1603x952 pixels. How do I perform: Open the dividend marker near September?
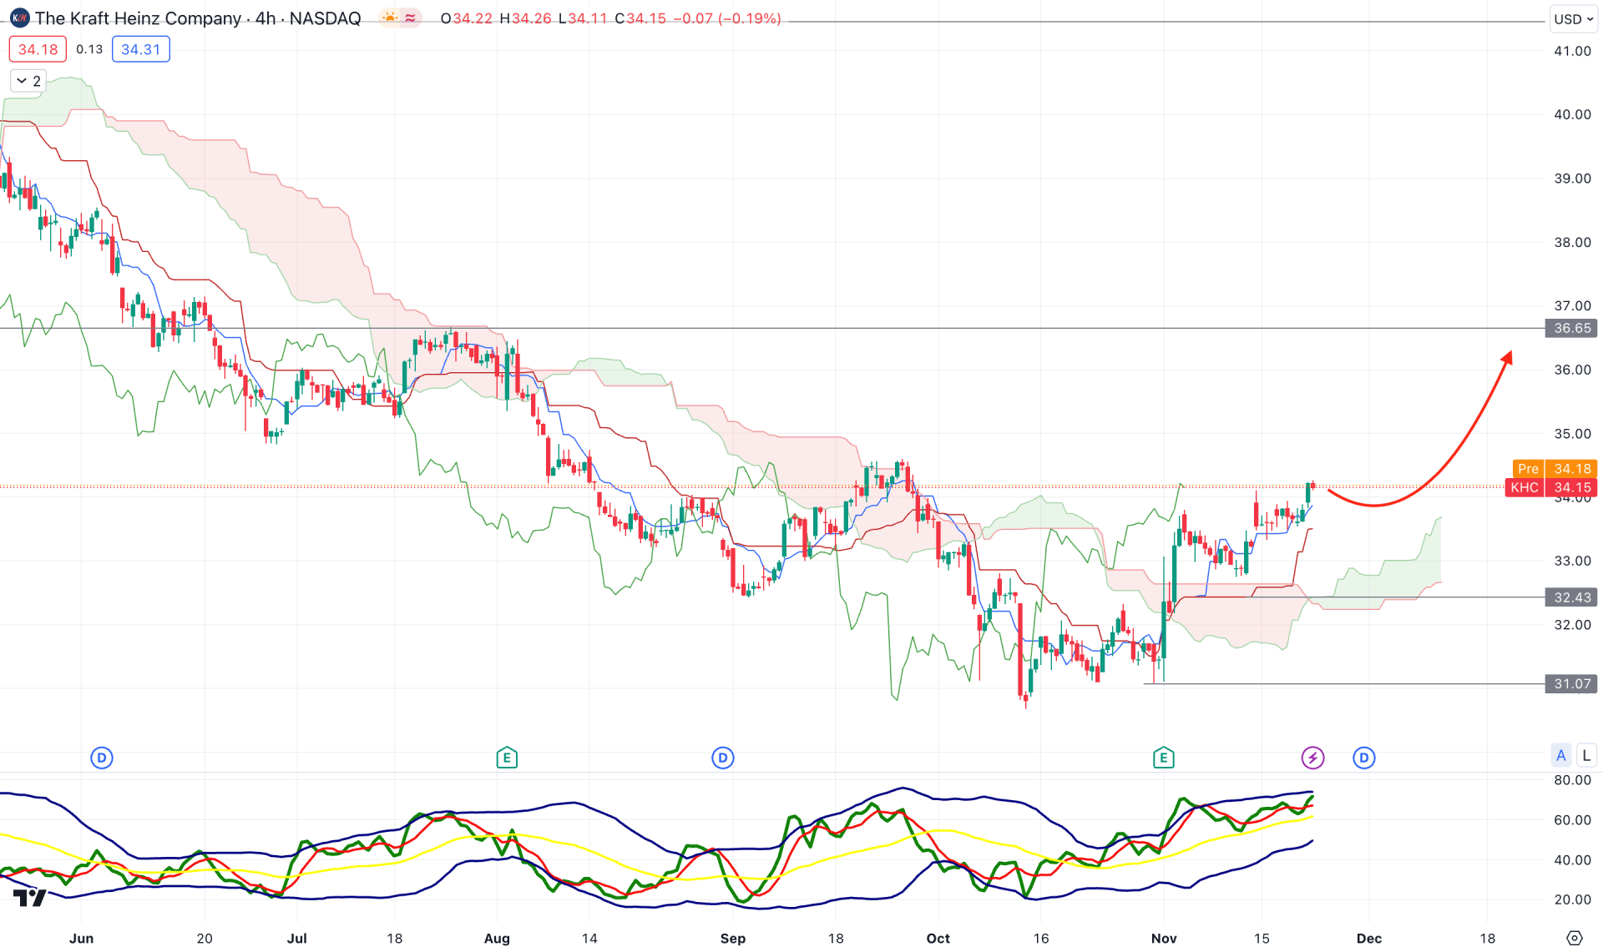click(723, 758)
